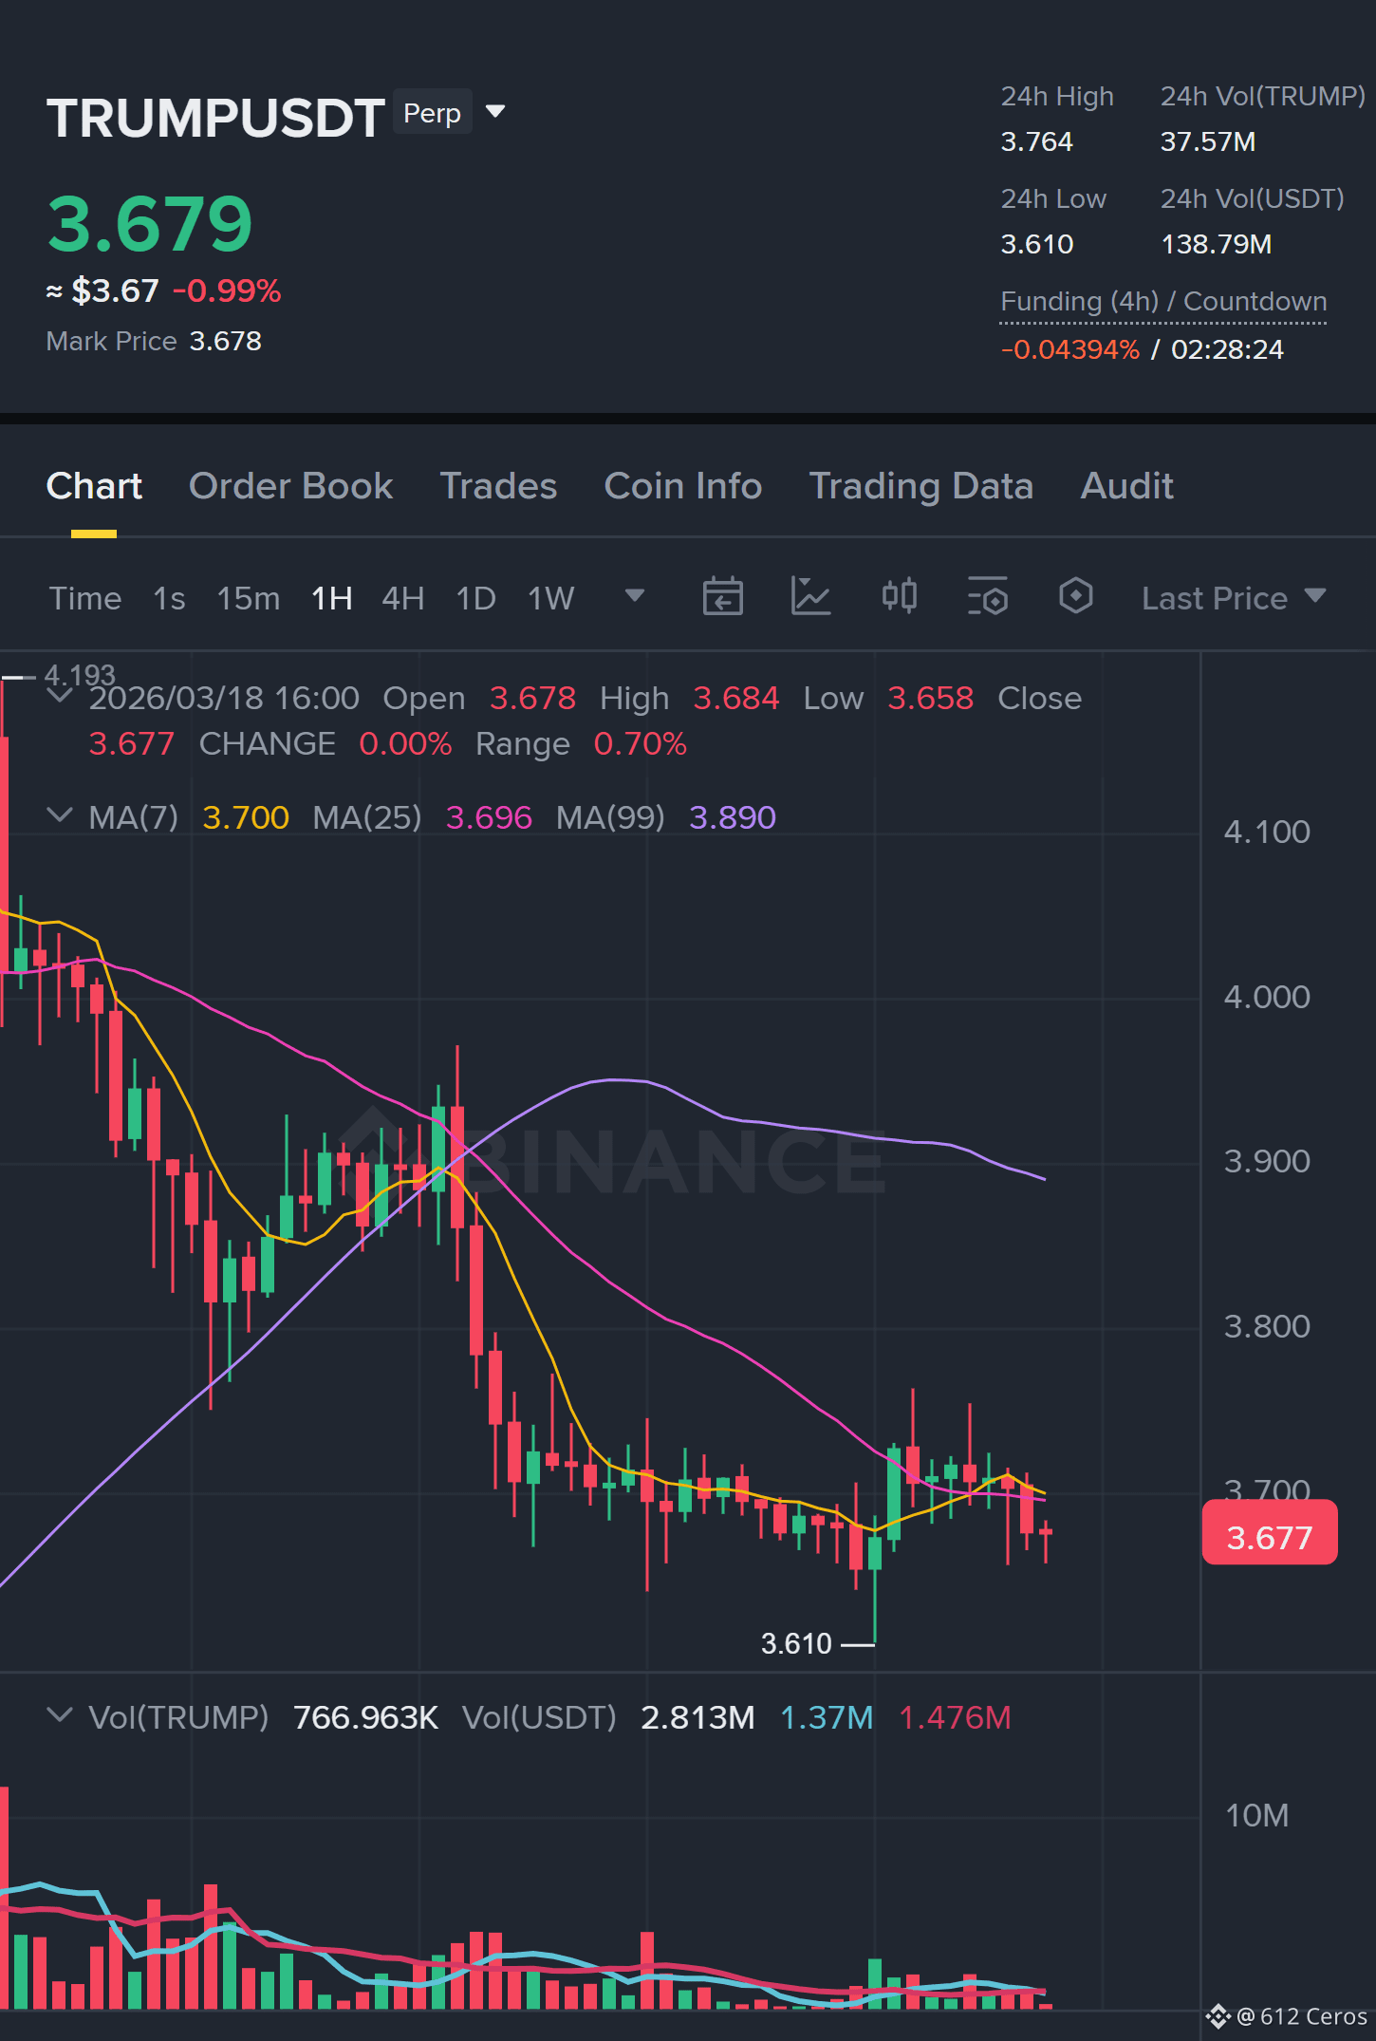Open the line chart drawing tools icon
The width and height of the screenshot is (1376, 2041).
(810, 597)
